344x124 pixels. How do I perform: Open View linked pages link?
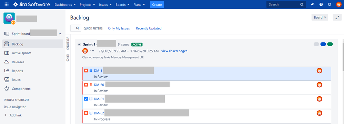174,51
